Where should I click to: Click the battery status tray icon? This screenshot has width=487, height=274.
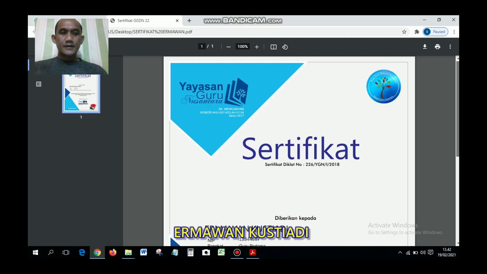coord(415,252)
